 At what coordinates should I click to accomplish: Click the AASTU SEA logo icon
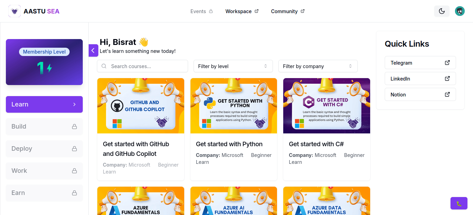(x=15, y=11)
